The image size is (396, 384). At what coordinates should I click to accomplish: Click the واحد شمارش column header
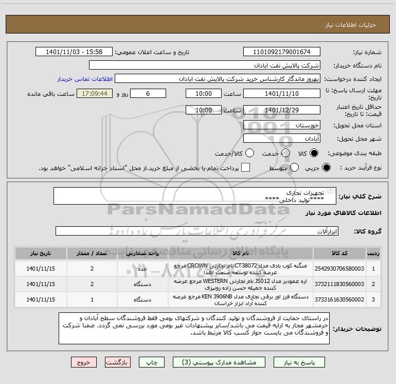point(142,253)
